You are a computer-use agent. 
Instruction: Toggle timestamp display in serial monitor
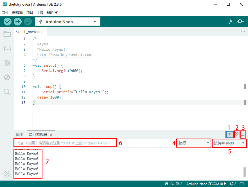(237, 134)
